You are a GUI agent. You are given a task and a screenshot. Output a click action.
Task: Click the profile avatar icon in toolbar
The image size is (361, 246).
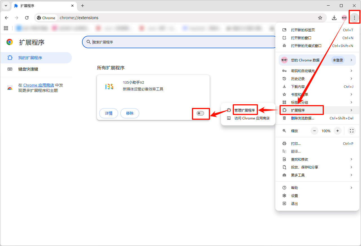pyautogui.click(x=344, y=18)
